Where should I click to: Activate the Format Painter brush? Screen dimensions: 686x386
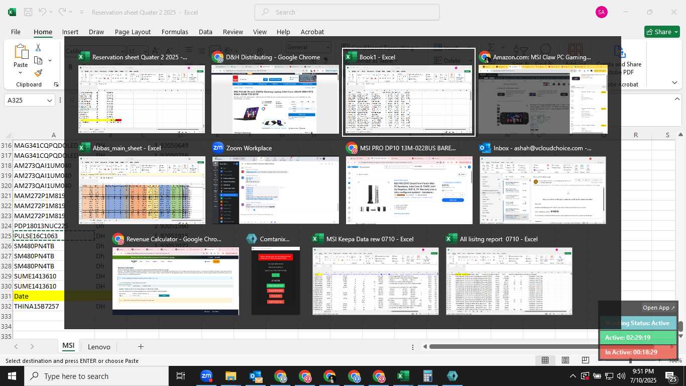38,73
